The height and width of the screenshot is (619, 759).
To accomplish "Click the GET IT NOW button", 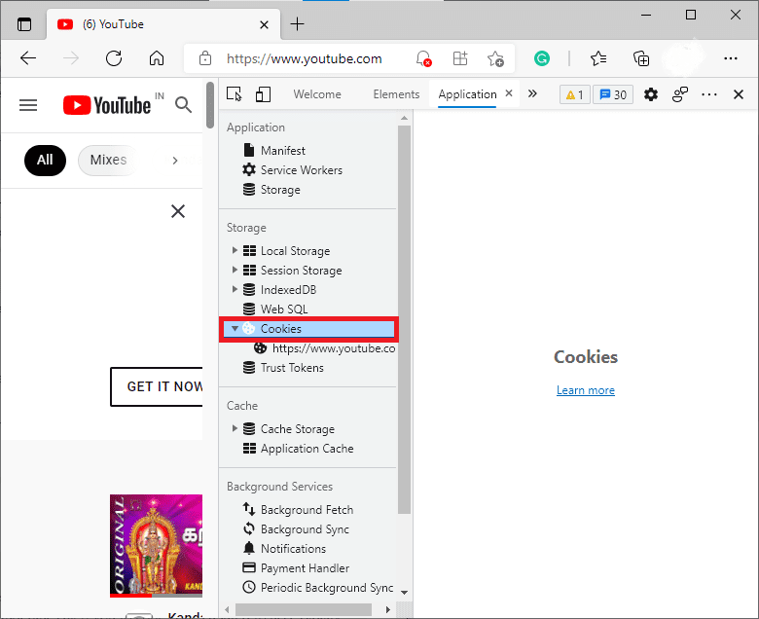I will [x=157, y=386].
